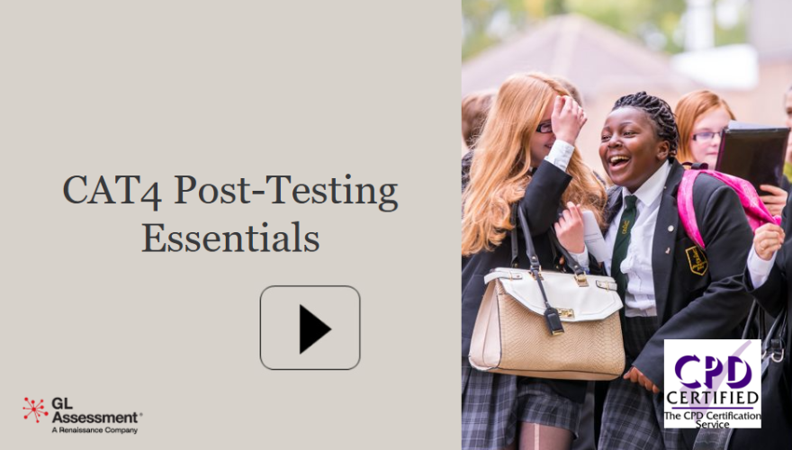Play the CAT4 Post-Testing Essentials video
The width and height of the screenshot is (792, 450).
310,328
